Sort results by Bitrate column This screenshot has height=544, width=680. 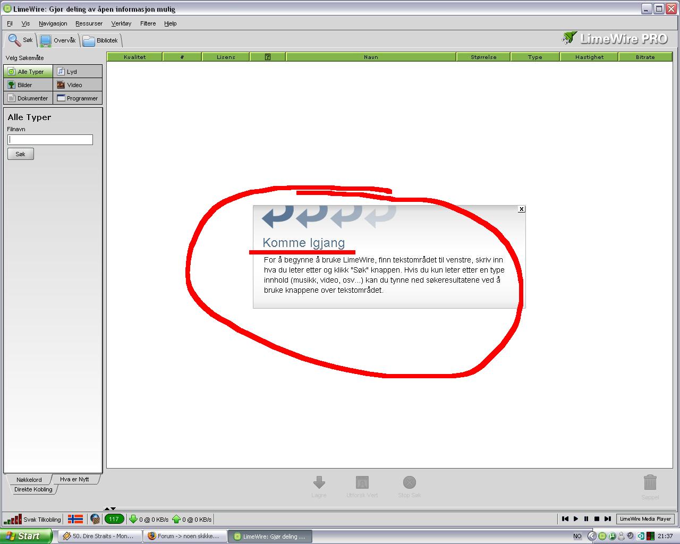tap(645, 57)
